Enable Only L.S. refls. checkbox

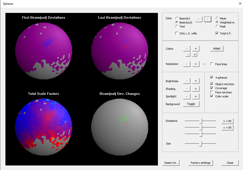177,33
